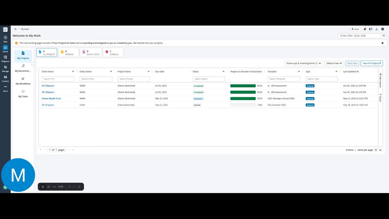Viewport: 389px width, 219px height.
Task: Open the Content library sidebar icon
Action: (x=5, y=78)
